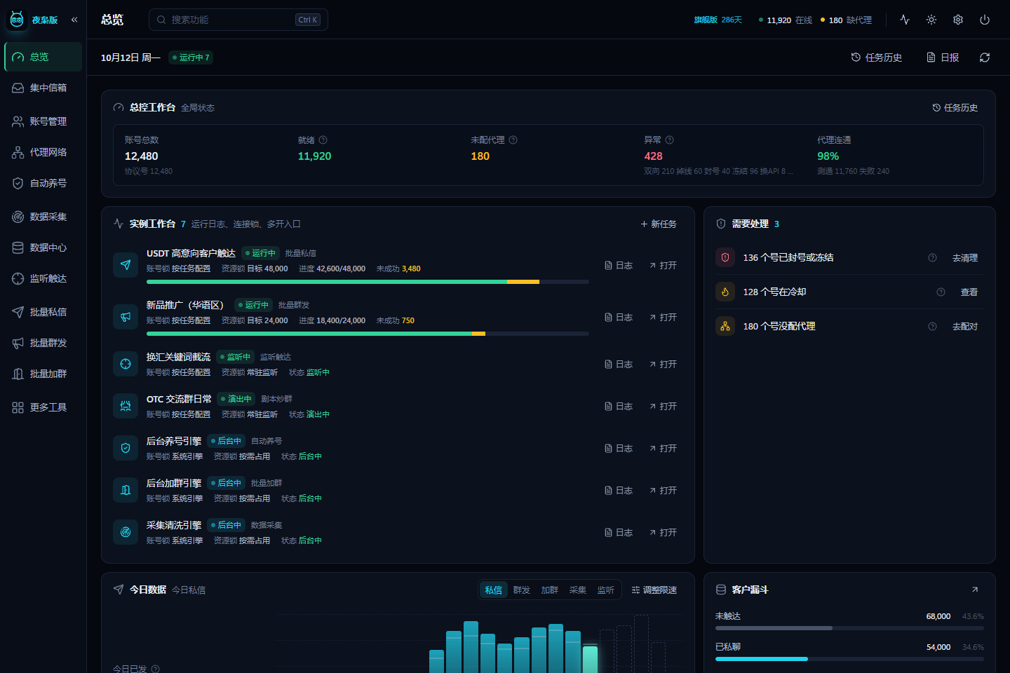Click the 旗舰版 286天 plan label
The width and height of the screenshot is (1010, 673).
(x=718, y=20)
